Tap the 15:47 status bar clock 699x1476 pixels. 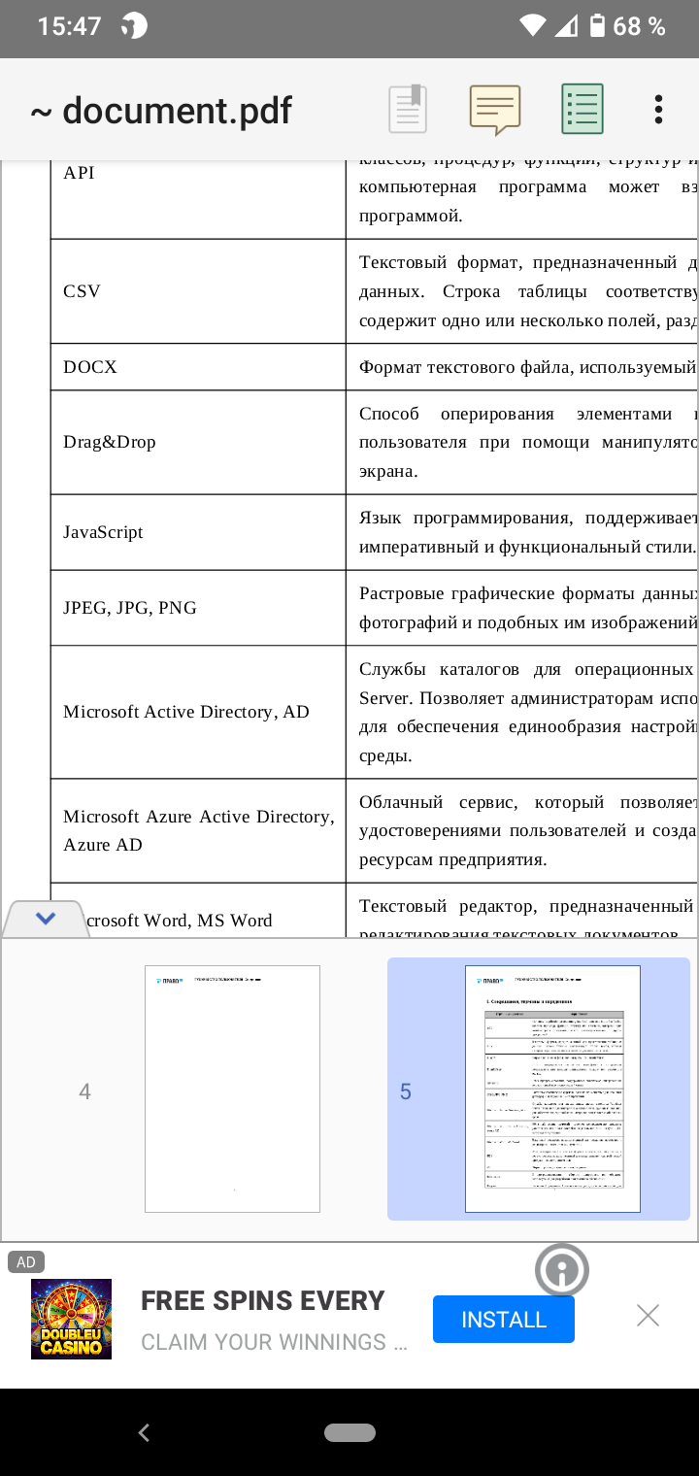[69, 26]
